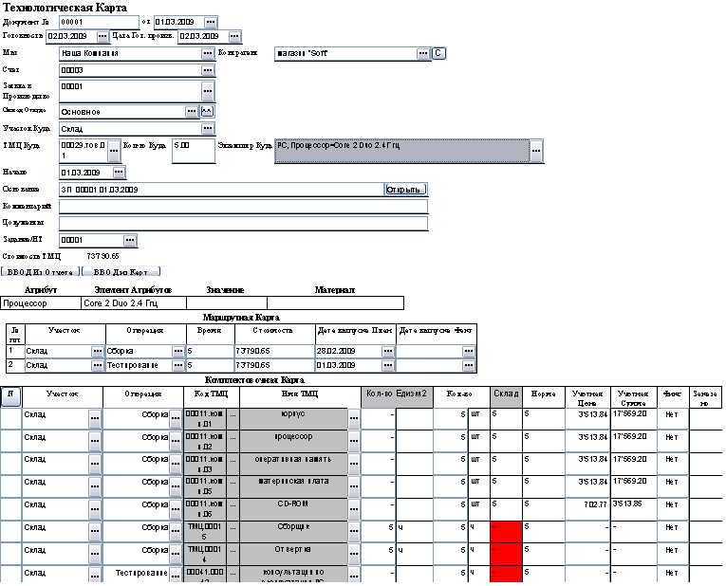Open Сборка lookup in корпус row
Image resolution: width=726 pixels, height=586 pixels.
tap(175, 418)
